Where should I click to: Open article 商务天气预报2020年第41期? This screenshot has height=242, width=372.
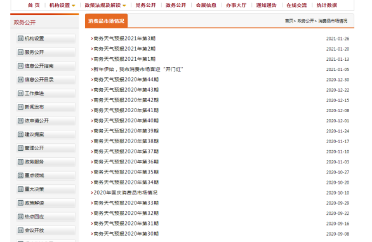click(x=126, y=110)
